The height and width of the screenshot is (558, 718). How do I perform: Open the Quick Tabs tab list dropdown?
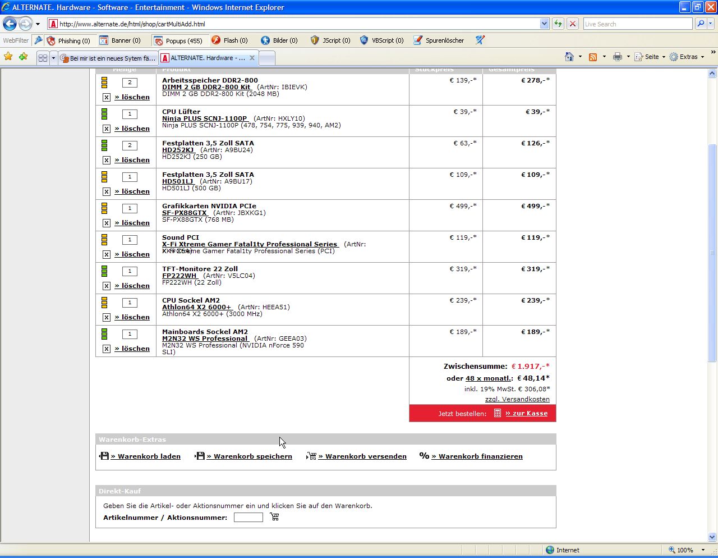[53, 58]
